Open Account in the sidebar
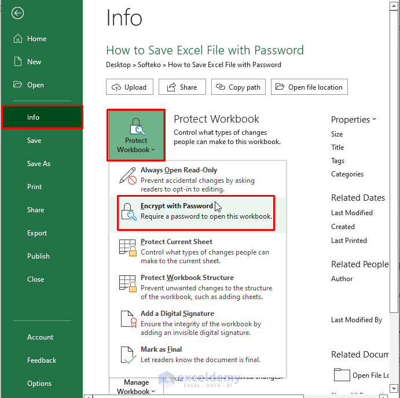The width and height of the screenshot is (400, 398). 42,337
